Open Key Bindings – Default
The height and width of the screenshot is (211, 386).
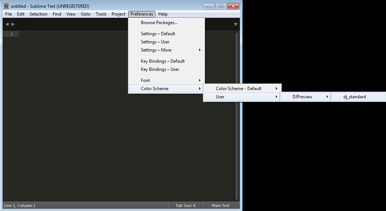click(x=162, y=61)
